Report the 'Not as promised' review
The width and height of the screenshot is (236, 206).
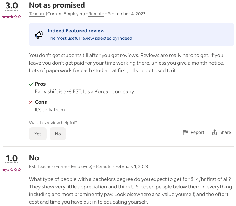pos(197,132)
